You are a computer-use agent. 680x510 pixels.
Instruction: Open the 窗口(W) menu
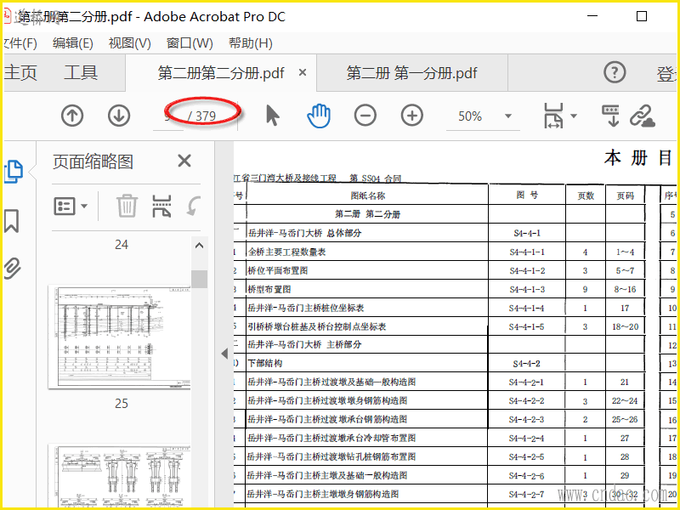coord(190,43)
